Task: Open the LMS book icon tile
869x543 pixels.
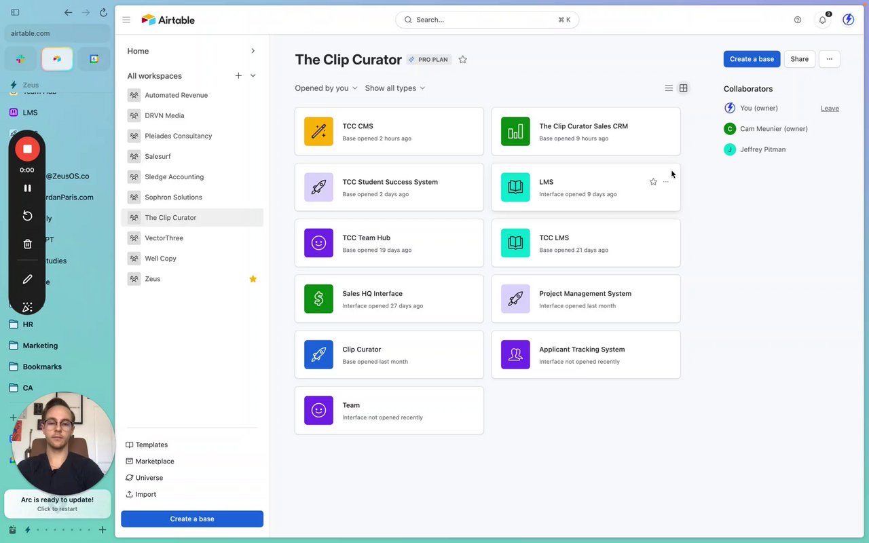Action: tap(515, 187)
